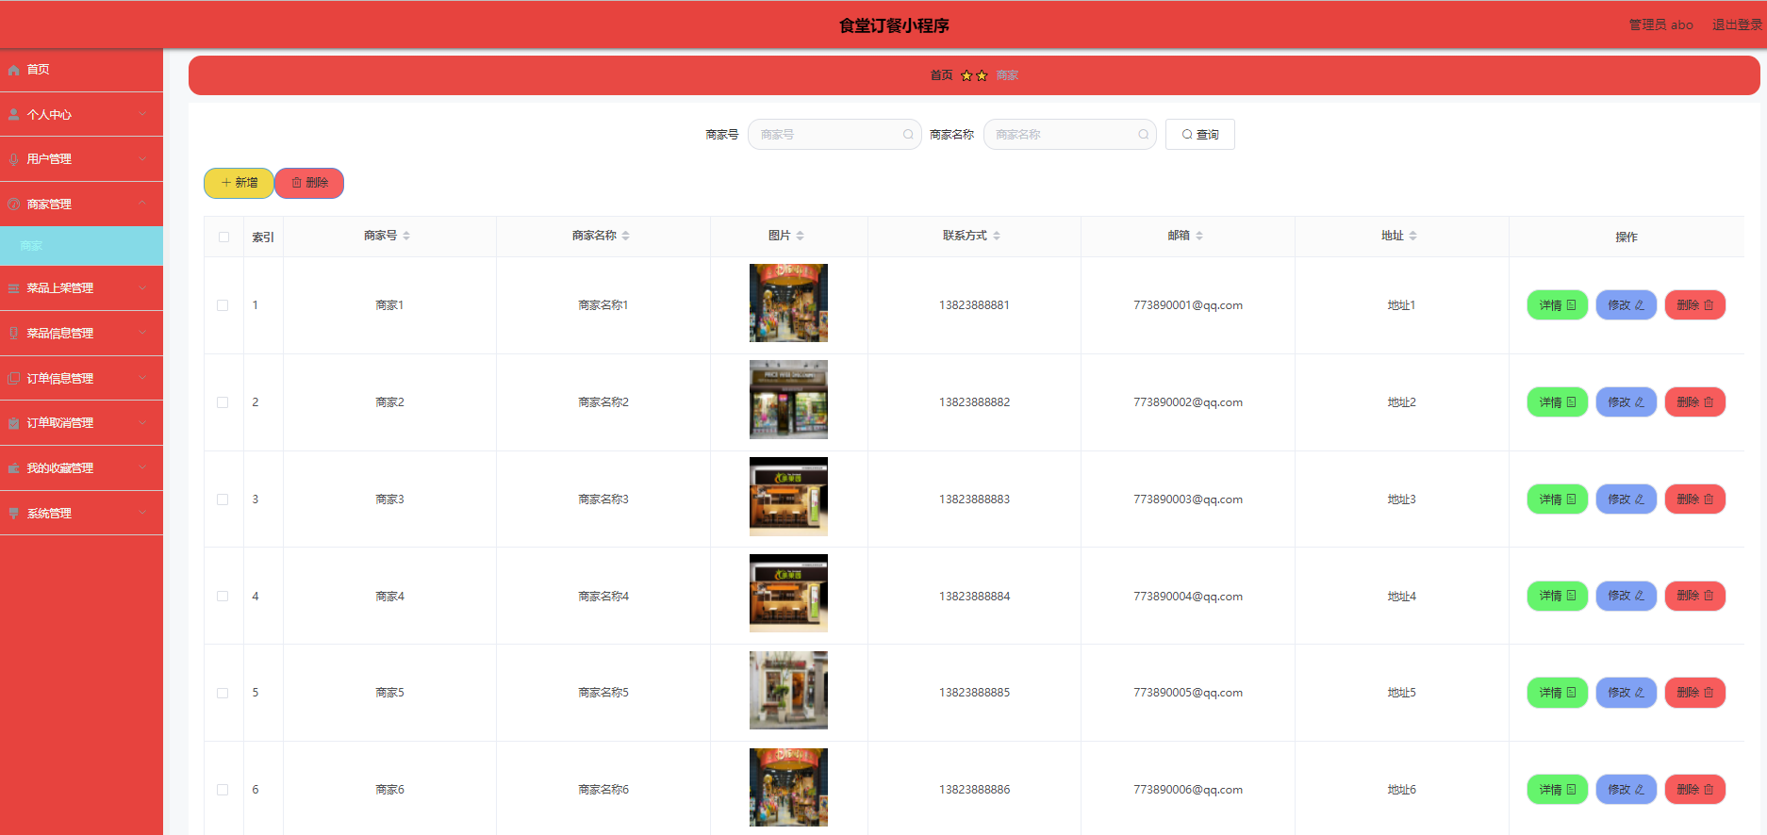Click the microphone icon beside 用户管理
Viewport: 1767px width, 835px height.
[x=14, y=159]
